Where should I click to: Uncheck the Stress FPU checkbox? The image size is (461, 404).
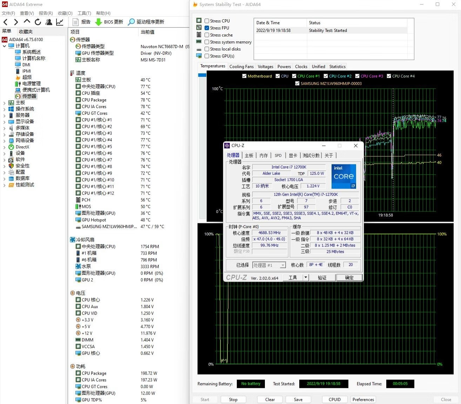pos(207,28)
